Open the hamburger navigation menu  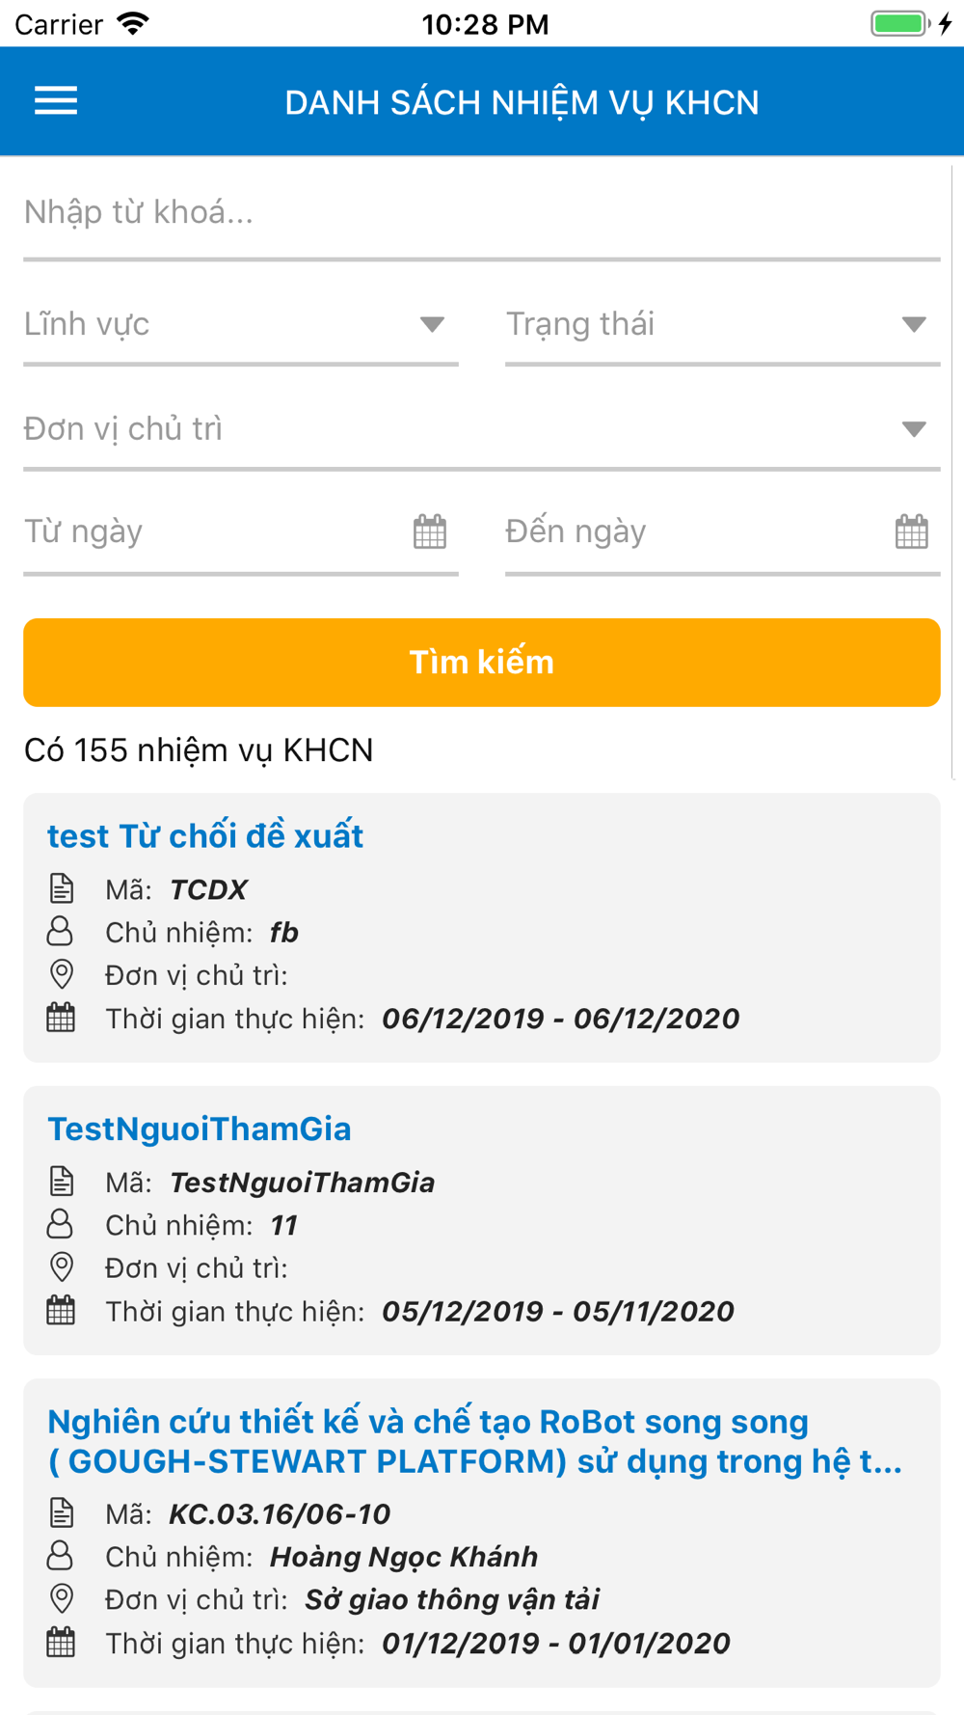coord(56,100)
